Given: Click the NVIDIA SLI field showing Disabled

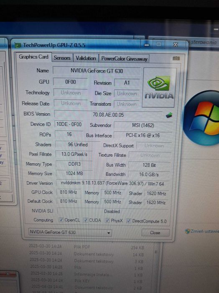Looking at the screenshot, I should coord(112,211).
